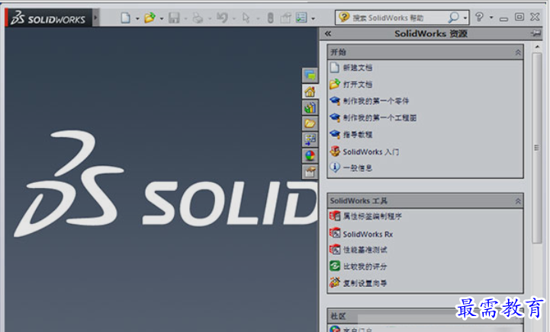The height and width of the screenshot is (332, 550).
Task: Click the Help question mark icon
Action: (479, 17)
